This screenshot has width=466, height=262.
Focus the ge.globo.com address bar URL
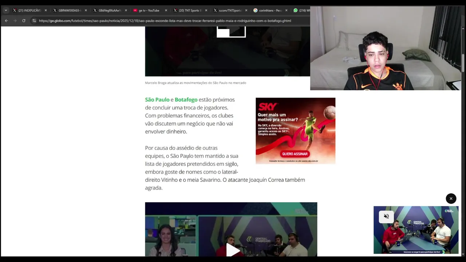[x=165, y=21]
